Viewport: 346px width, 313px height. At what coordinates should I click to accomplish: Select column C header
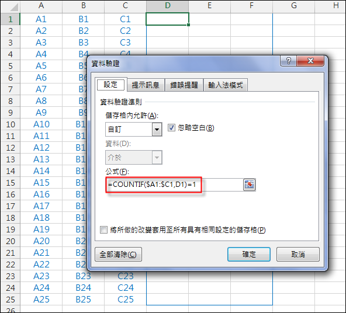coord(125,6)
